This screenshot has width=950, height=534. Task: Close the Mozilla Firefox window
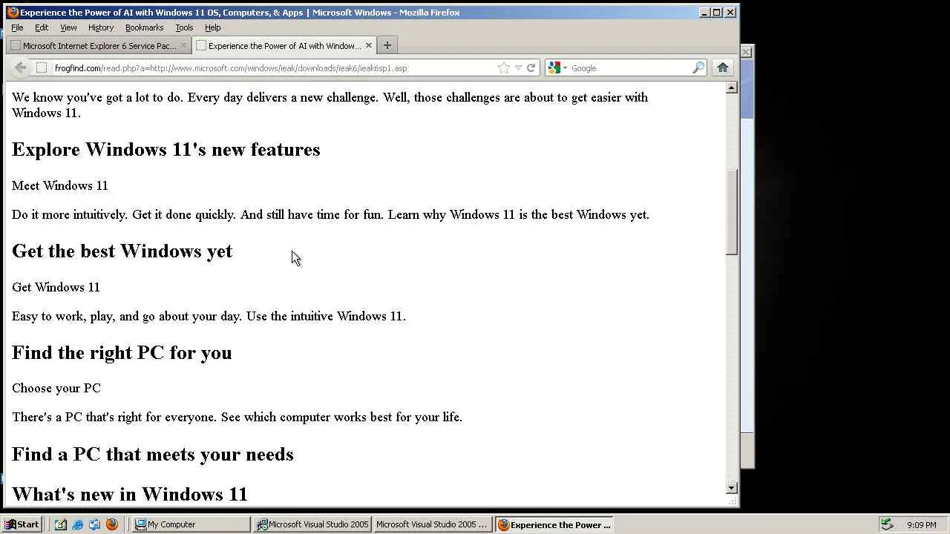[730, 12]
